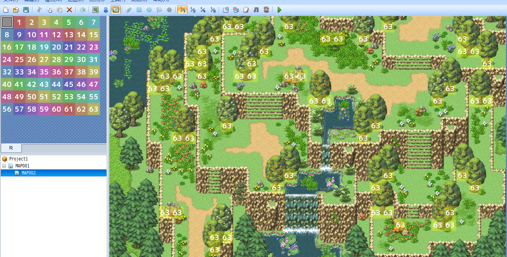
Task: Set map zoom scale to 1/8
Action: (213, 10)
